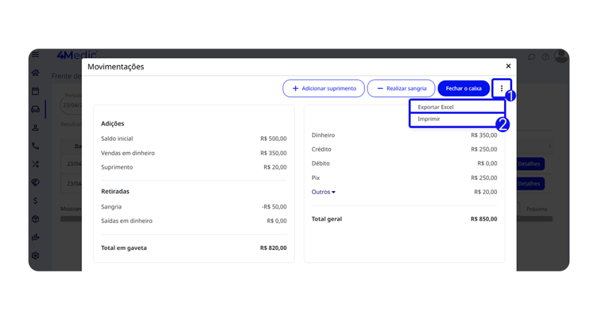Open the three-dot more options menu
Viewport: 598px width, 320px height.
pos(501,88)
